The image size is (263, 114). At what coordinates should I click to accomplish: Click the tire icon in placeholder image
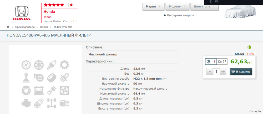(x=52, y=78)
